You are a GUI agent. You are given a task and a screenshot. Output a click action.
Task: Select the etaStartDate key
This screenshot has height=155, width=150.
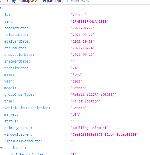pos(17,41)
